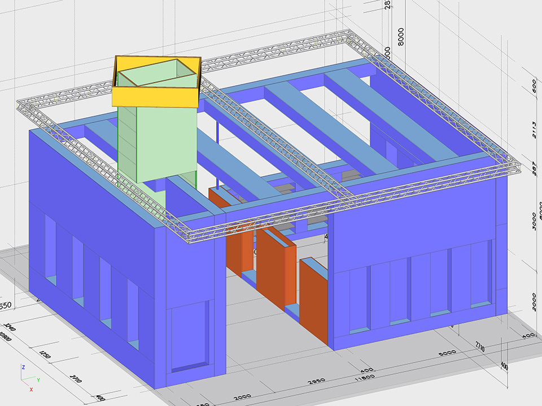Select the 1250 dimension on left side
The image size is (542, 406).
44,356
